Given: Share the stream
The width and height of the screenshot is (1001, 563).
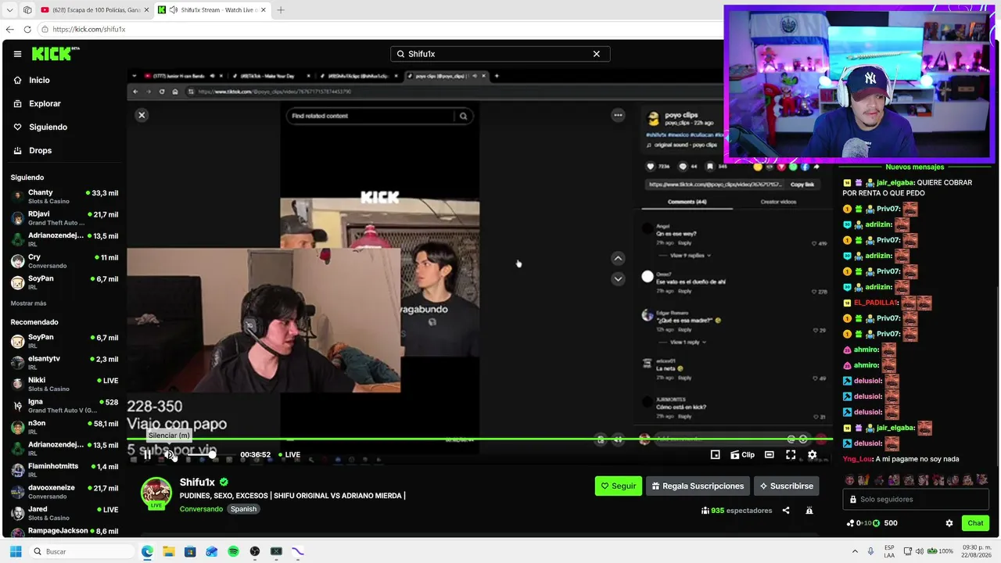Looking at the screenshot, I should (786, 511).
